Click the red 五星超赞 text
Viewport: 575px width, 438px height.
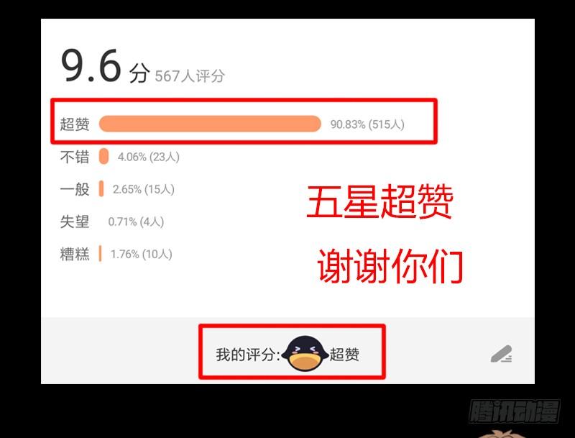click(x=380, y=201)
